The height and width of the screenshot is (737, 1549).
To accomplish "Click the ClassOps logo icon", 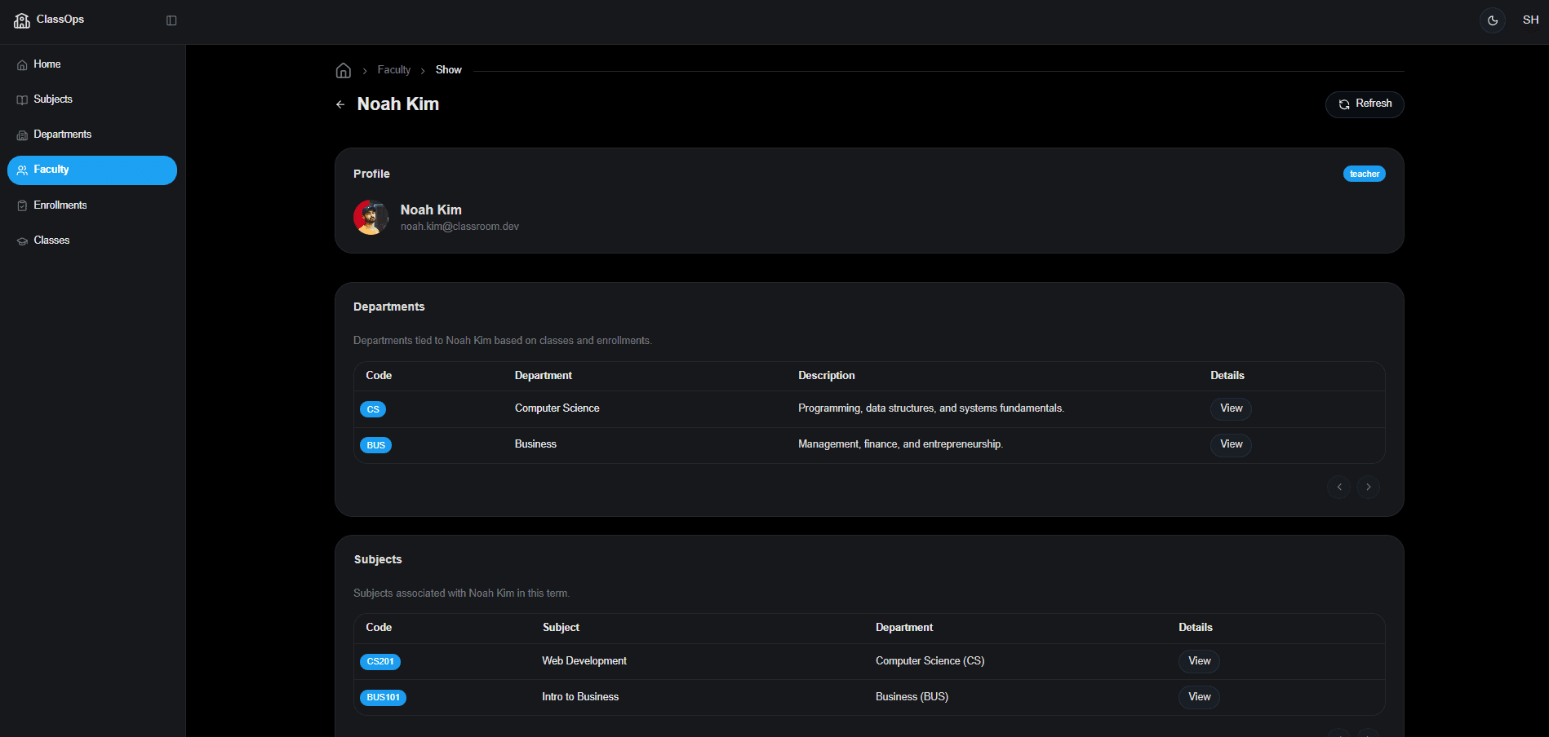I will 22,20.
